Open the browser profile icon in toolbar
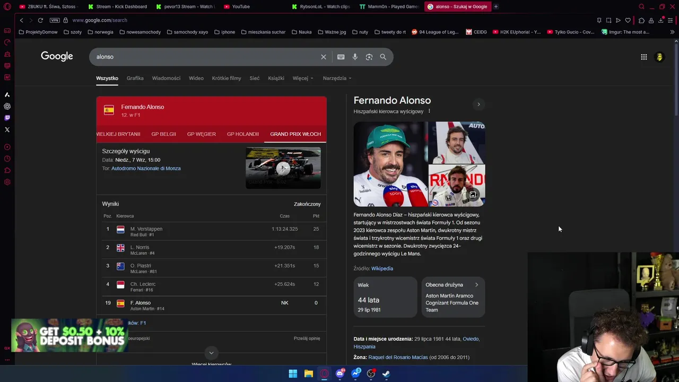The width and height of the screenshot is (679, 382). [x=651, y=20]
